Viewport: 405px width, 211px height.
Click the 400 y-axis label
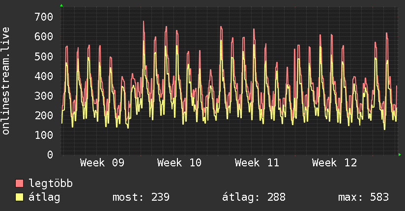(44, 76)
